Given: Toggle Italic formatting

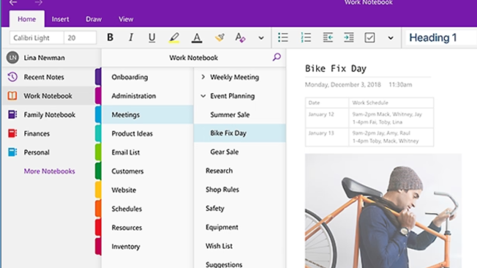Looking at the screenshot, I should coord(131,37).
